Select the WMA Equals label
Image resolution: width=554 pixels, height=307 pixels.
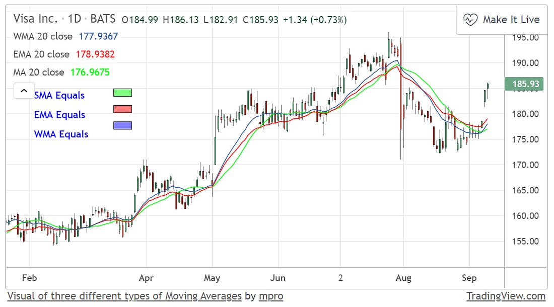click(61, 134)
